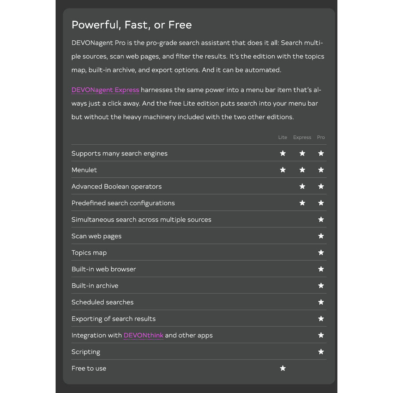Follow the DEVONthink link
This screenshot has width=393, height=393.
143,335
